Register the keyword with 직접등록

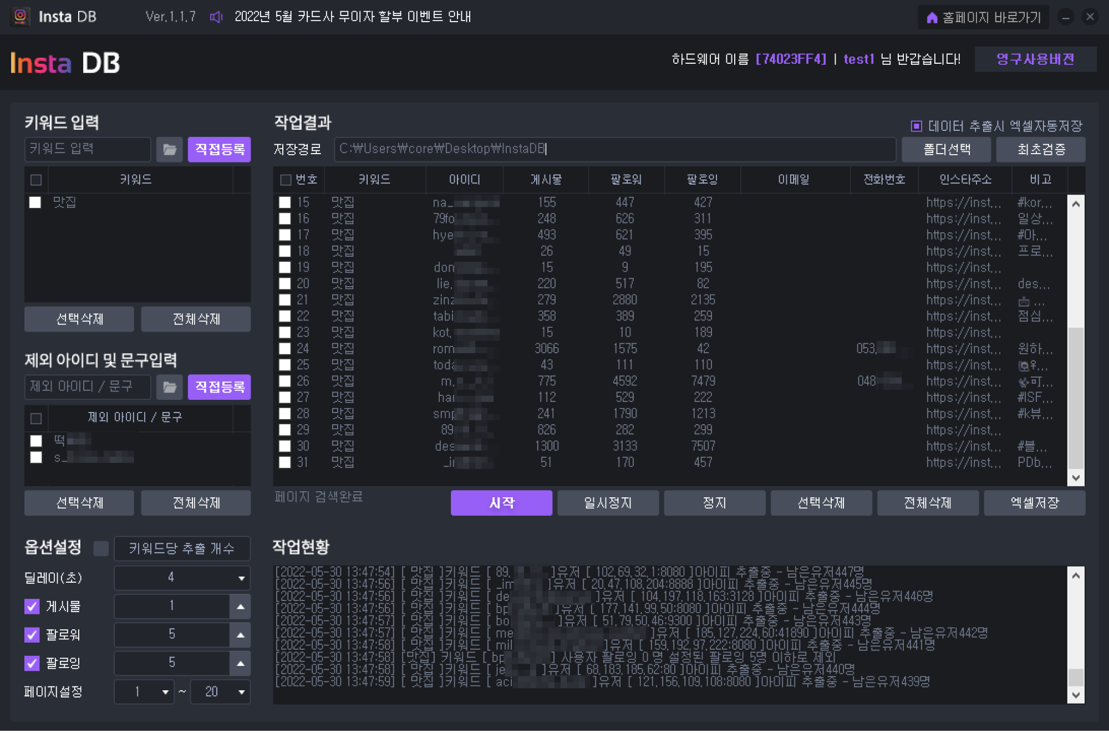(x=220, y=149)
